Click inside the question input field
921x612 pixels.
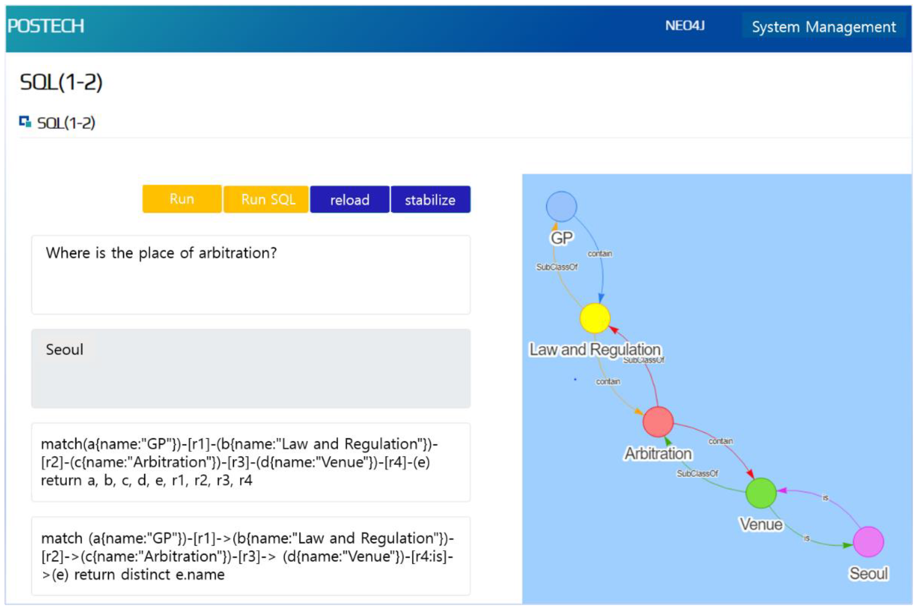pos(251,274)
